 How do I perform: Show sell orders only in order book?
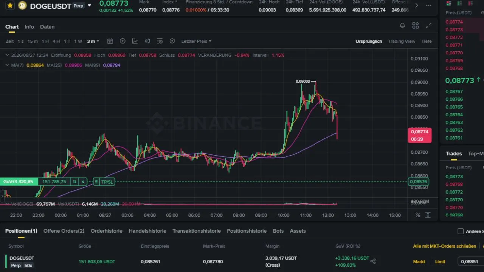tap(470, 3)
